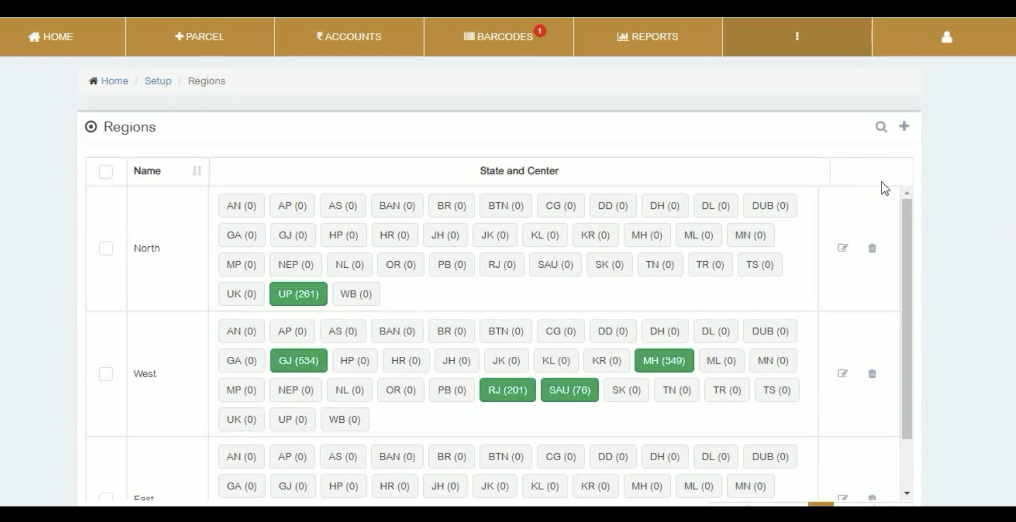Edit the North region
Viewport: 1016px width, 522px height.
(843, 248)
